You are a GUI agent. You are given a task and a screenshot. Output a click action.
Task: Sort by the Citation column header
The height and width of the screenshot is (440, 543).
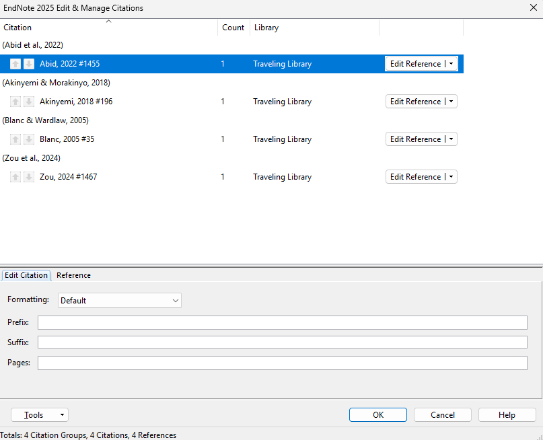click(108, 28)
